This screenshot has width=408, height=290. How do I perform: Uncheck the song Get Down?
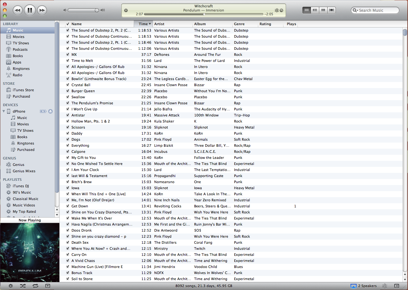click(x=68, y=206)
